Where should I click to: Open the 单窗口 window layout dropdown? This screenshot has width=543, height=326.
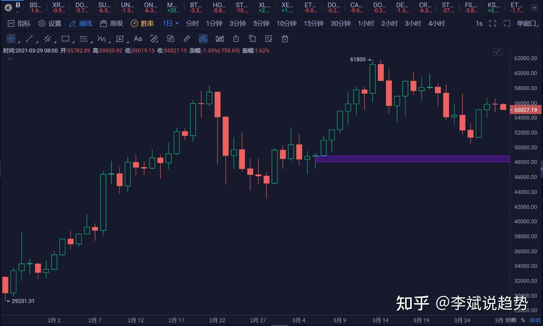(527, 24)
